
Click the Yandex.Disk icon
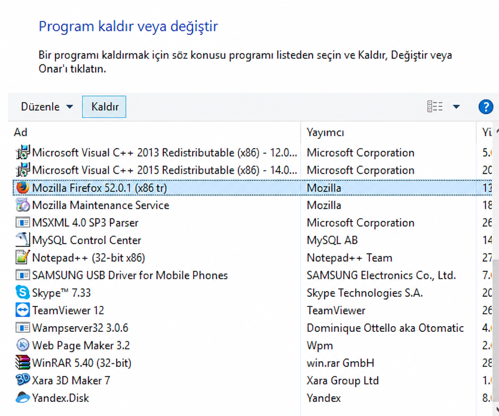(x=23, y=397)
